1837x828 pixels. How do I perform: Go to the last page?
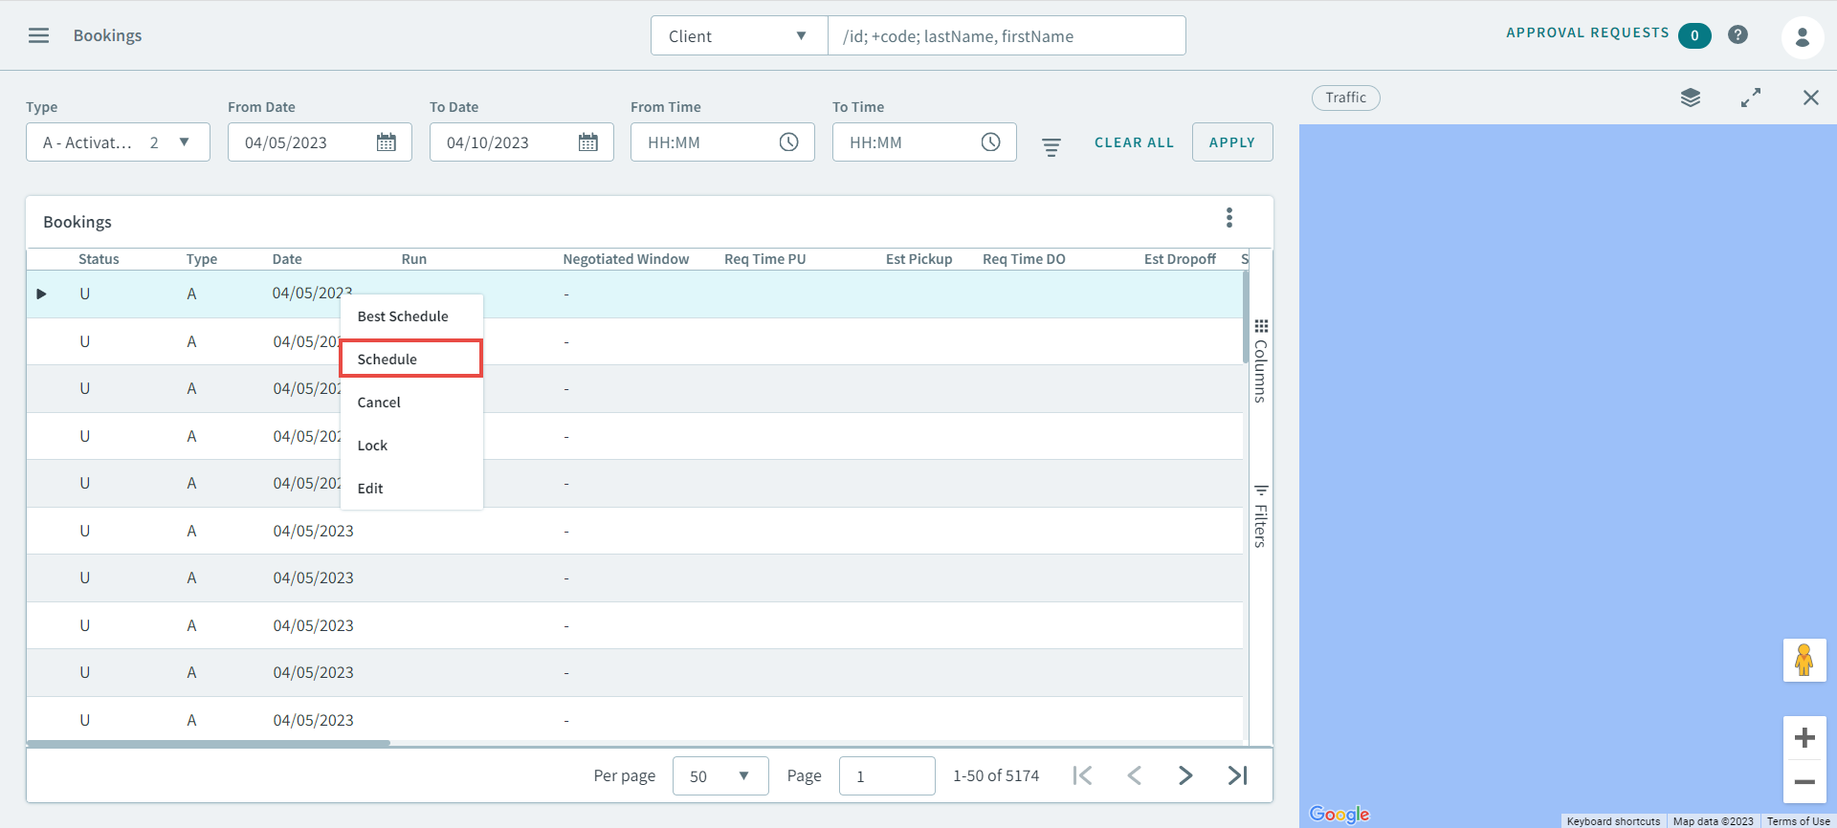click(x=1237, y=775)
